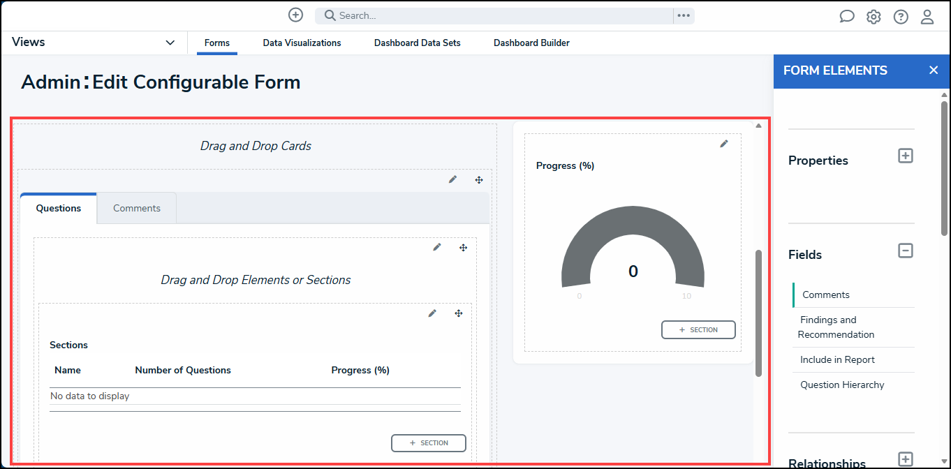Edit the Progress (%) card with pencil
This screenshot has height=469, width=951.
pyautogui.click(x=724, y=144)
